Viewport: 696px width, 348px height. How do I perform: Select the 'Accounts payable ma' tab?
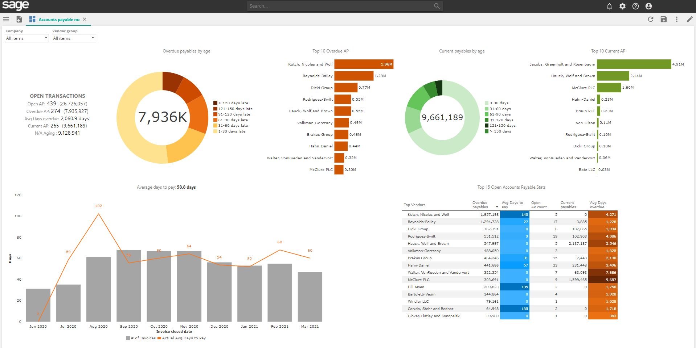tap(58, 19)
